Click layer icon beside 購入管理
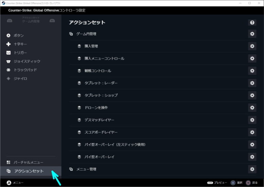Screen dimensions: 264x187 [79, 46]
